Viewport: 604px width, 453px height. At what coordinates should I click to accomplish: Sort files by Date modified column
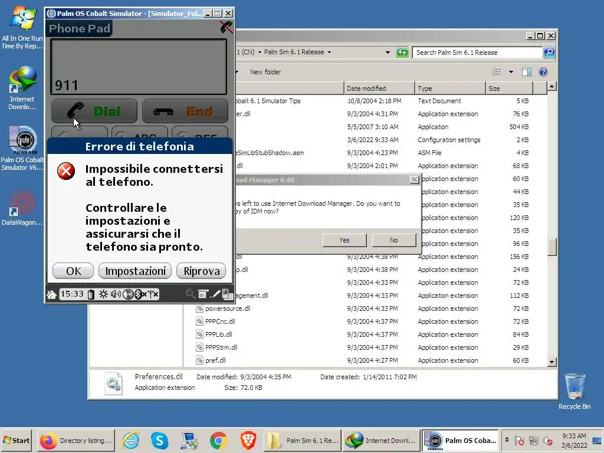tap(379, 88)
